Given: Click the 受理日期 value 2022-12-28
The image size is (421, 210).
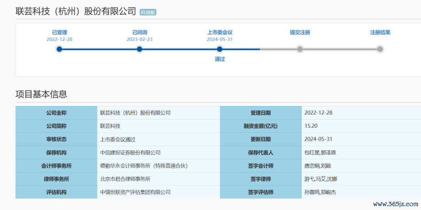Looking at the screenshot, I should click(x=318, y=113).
